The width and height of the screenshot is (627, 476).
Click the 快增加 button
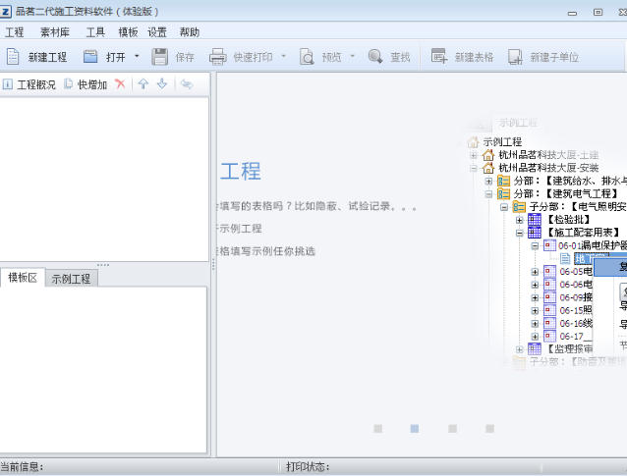pos(86,84)
